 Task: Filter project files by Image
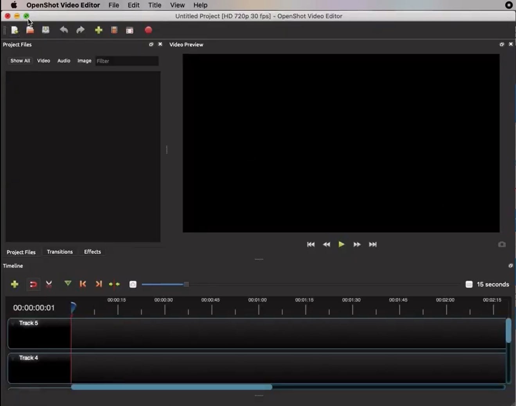[84, 61]
